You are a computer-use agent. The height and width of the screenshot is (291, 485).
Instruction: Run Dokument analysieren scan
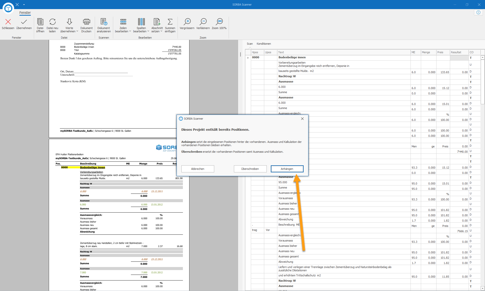(104, 25)
